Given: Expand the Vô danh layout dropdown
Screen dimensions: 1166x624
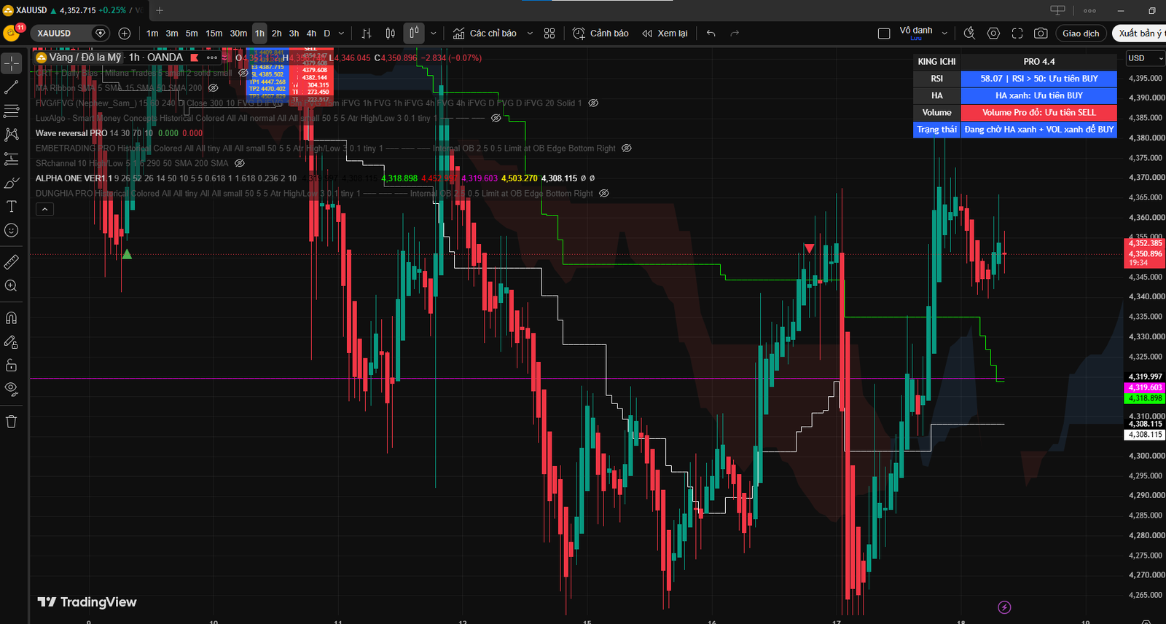Looking at the screenshot, I should coord(944,33).
